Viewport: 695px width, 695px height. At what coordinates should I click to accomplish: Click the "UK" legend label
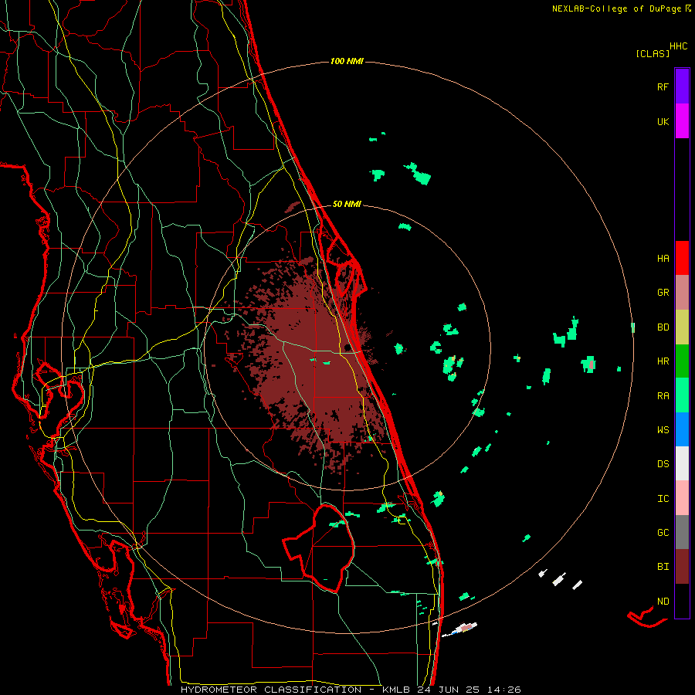coord(663,121)
